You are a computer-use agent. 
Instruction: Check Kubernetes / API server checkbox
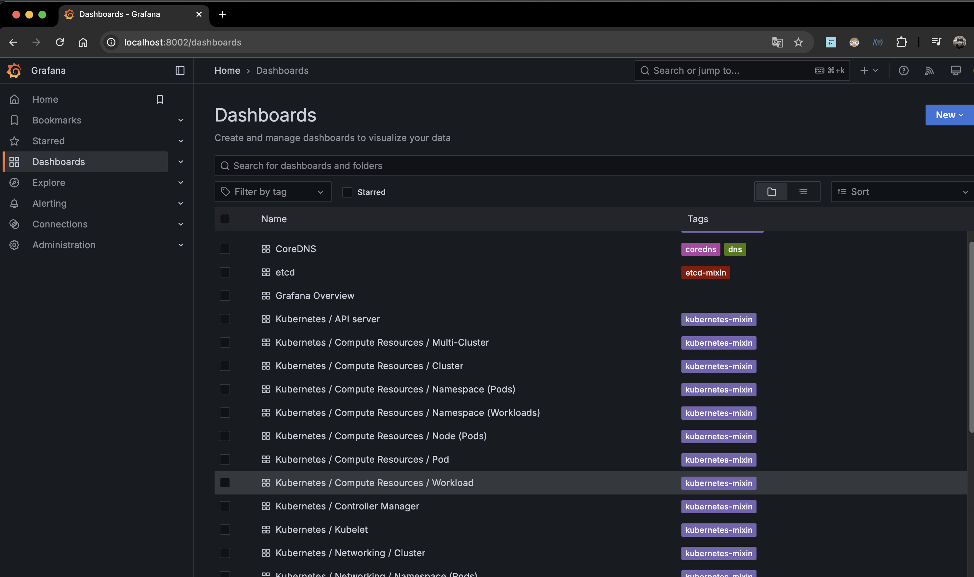click(x=225, y=319)
